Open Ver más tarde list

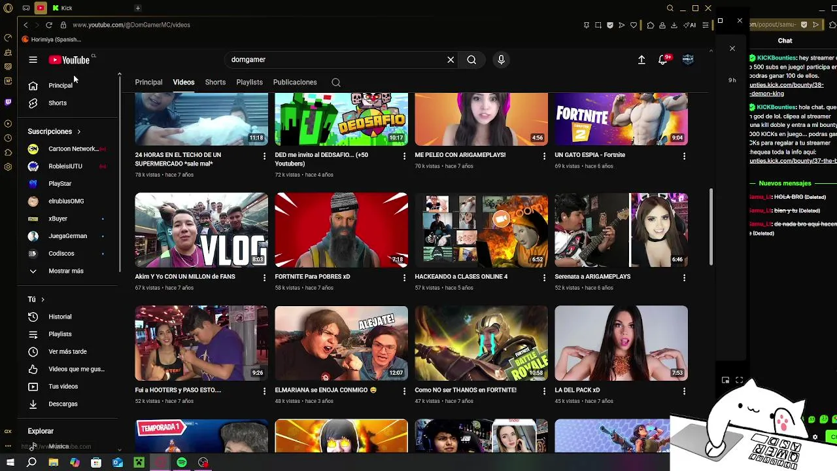67,351
